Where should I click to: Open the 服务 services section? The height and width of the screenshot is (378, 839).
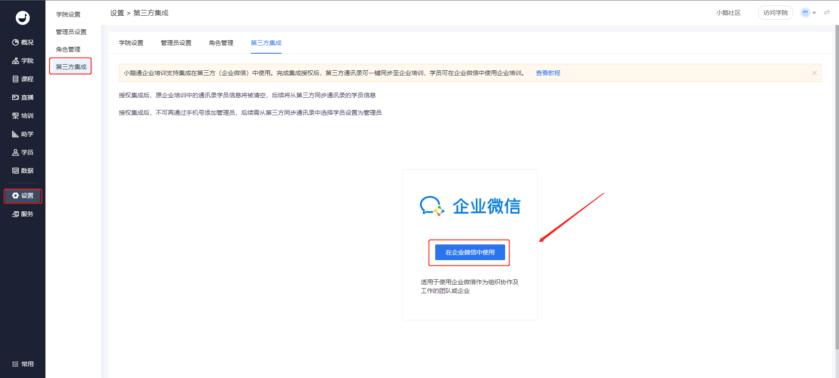click(x=23, y=214)
